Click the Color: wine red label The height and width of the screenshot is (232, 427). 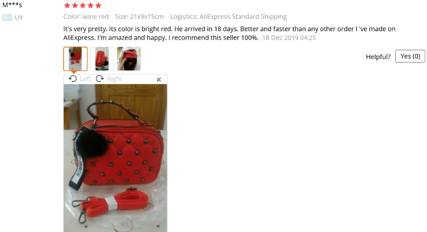point(86,17)
